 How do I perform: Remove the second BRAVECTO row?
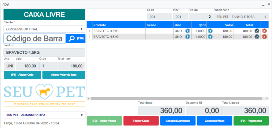[264, 37]
